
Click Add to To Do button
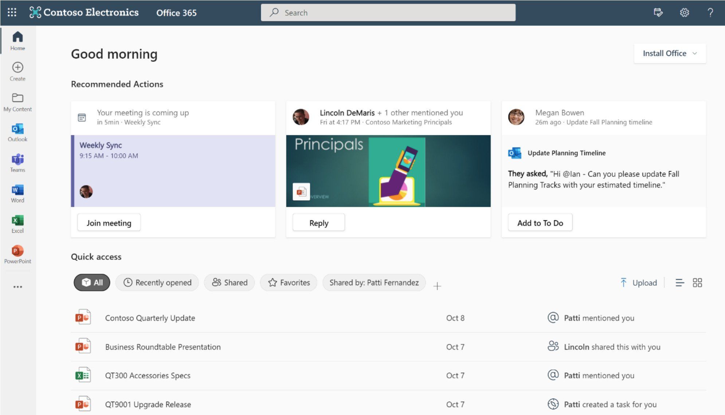[540, 223]
